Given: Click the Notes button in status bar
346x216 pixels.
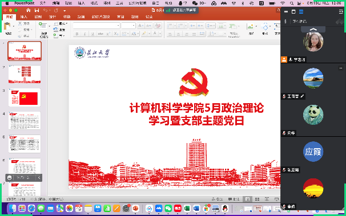Looking at the screenshot, I should pyautogui.click(x=217, y=199).
